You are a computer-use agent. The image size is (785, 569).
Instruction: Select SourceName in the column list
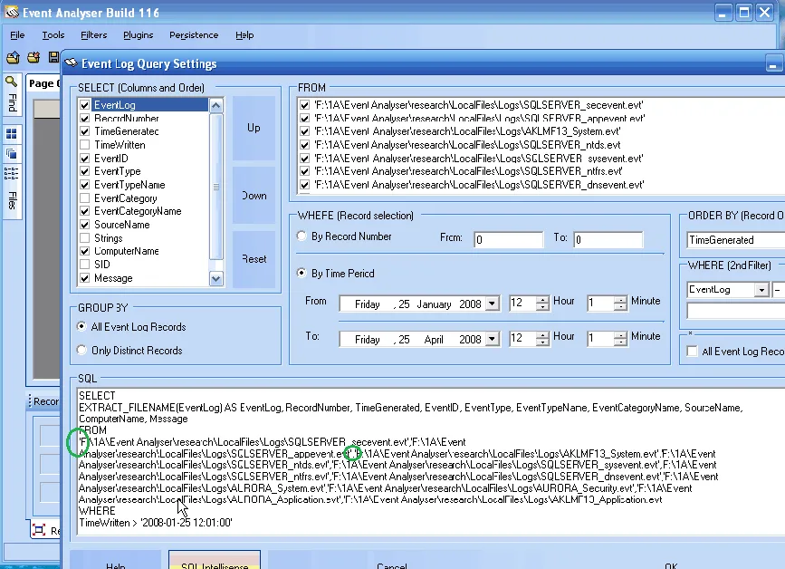click(x=121, y=225)
